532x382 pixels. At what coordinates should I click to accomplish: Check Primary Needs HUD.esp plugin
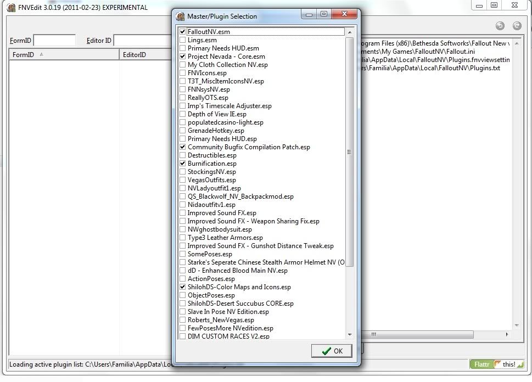pyautogui.click(x=182, y=139)
